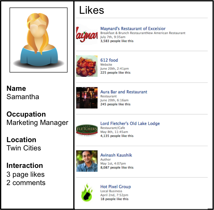The height and width of the screenshot is (210, 214).
Task: Open the 612 food page picture
Action: (87, 66)
